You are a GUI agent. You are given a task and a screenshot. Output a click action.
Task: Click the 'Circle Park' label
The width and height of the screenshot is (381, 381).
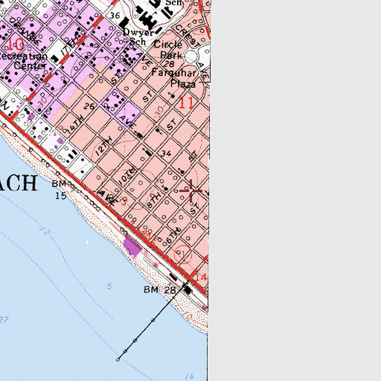pyautogui.click(x=168, y=49)
